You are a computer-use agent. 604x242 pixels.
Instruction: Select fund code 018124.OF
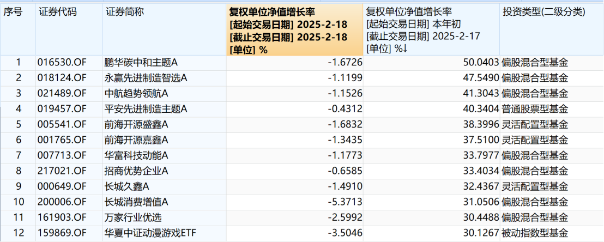pos(62,78)
